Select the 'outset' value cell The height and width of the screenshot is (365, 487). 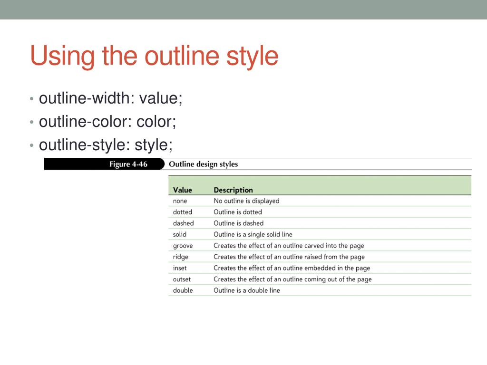tap(182, 279)
